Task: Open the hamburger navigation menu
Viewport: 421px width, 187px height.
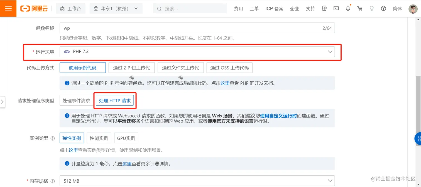Action: pyautogui.click(x=8, y=8)
